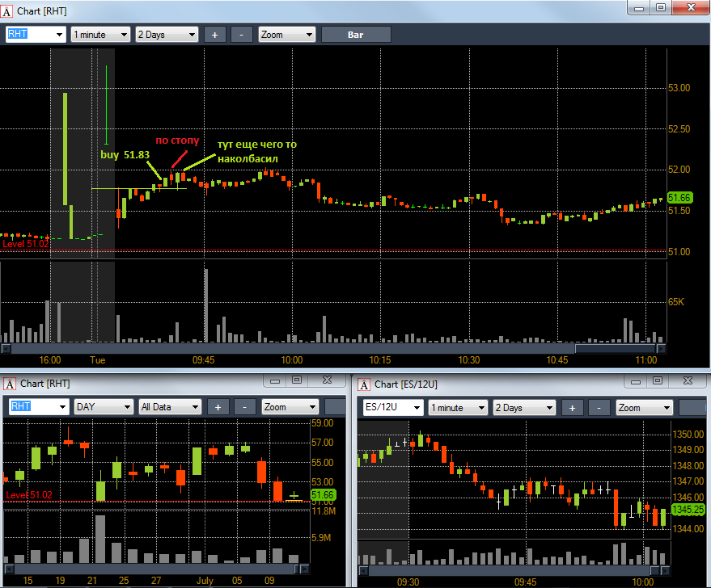Image resolution: width=711 pixels, height=588 pixels.
Task: Click the 'Level 51.02' label in main chart
Action: (x=25, y=244)
